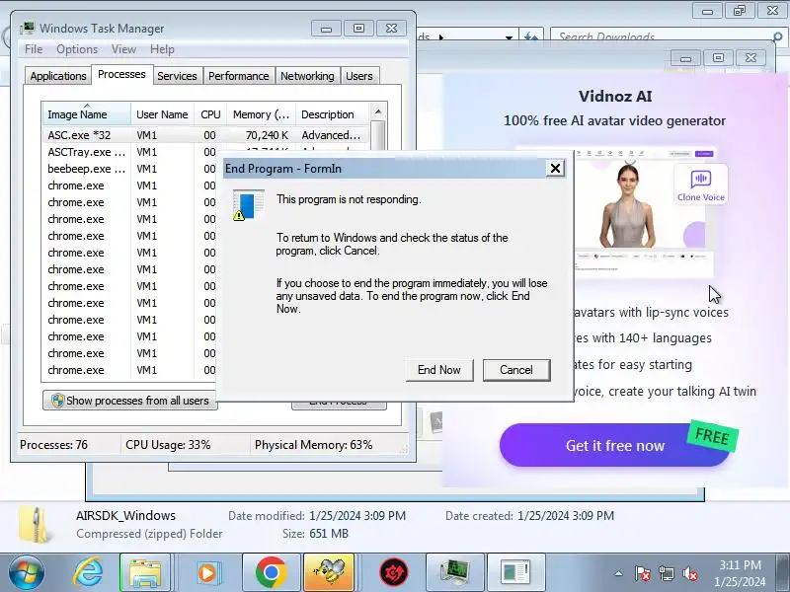Click the 70,240 K memory cell
The width and height of the screenshot is (790, 592).
(267, 135)
